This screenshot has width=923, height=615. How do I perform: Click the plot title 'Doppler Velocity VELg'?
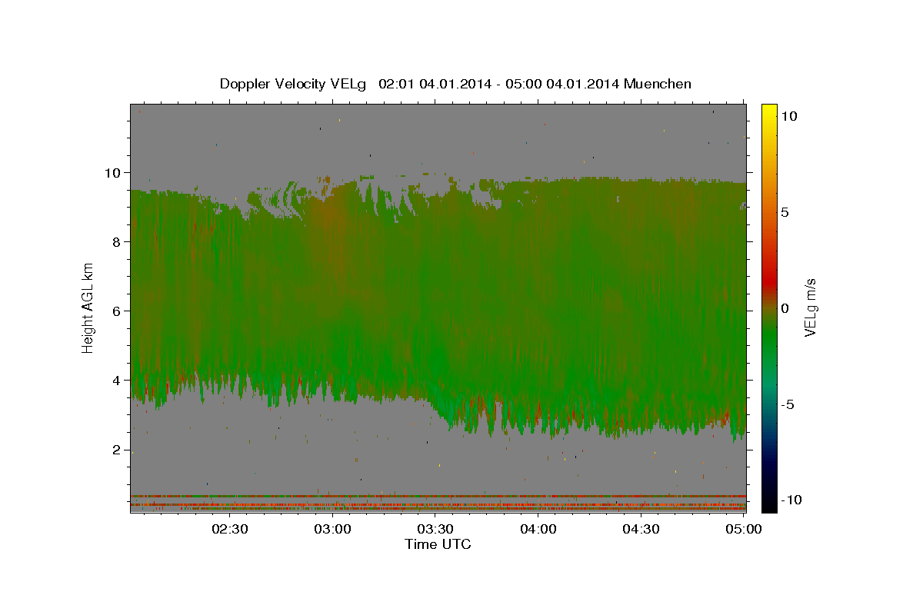pyautogui.click(x=293, y=84)
